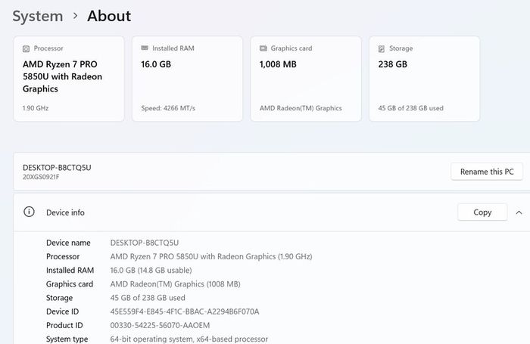Click the 'Device name' row label
Viewport: 530px width, 344px height.
[68, 243]
